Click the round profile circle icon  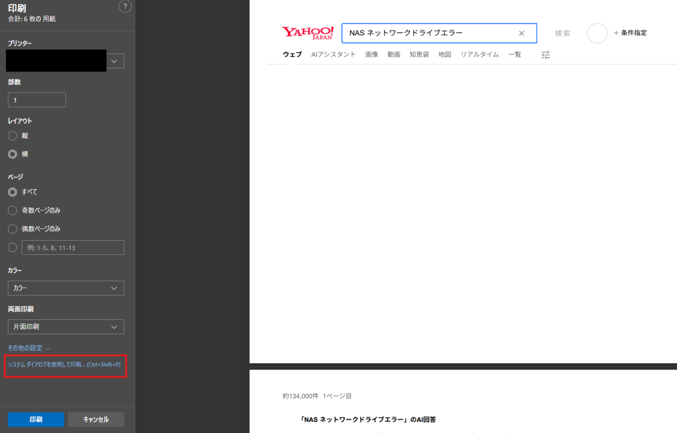tap(597, 33)
